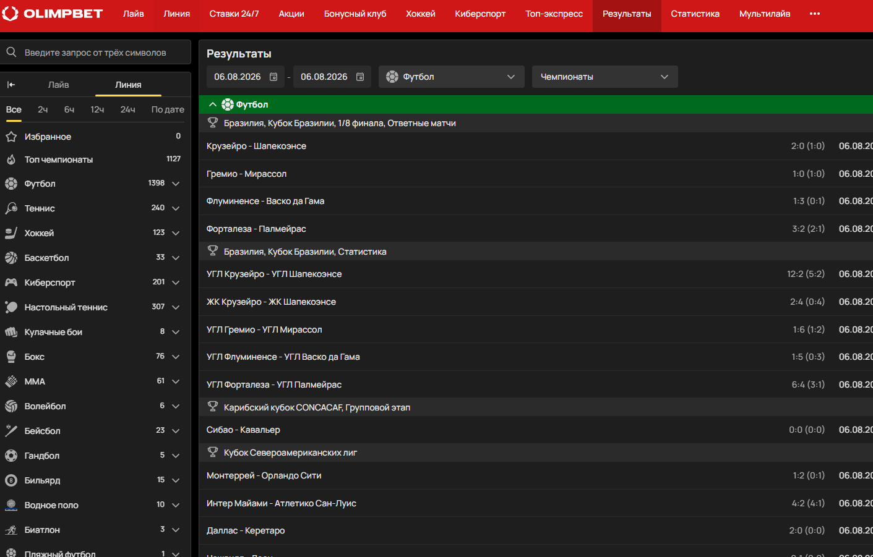Select the Линия sidebar tab
Image resolution: width=873 pixels, height=557 pixels.
128,85
